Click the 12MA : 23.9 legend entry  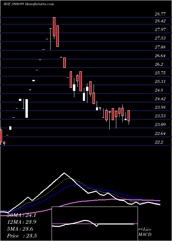click(x=22, y=222)
